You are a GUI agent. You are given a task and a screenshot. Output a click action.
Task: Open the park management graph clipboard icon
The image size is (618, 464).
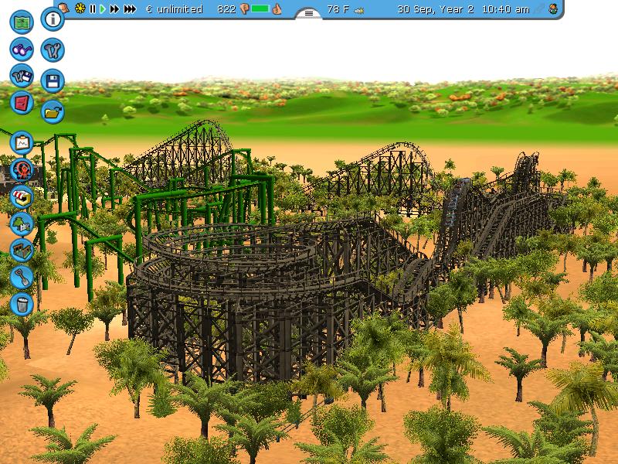(22, 142)
